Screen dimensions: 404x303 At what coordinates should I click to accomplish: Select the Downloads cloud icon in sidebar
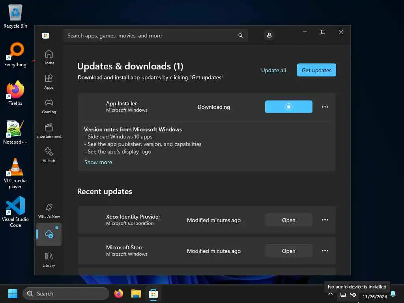[x=49, y=234]
